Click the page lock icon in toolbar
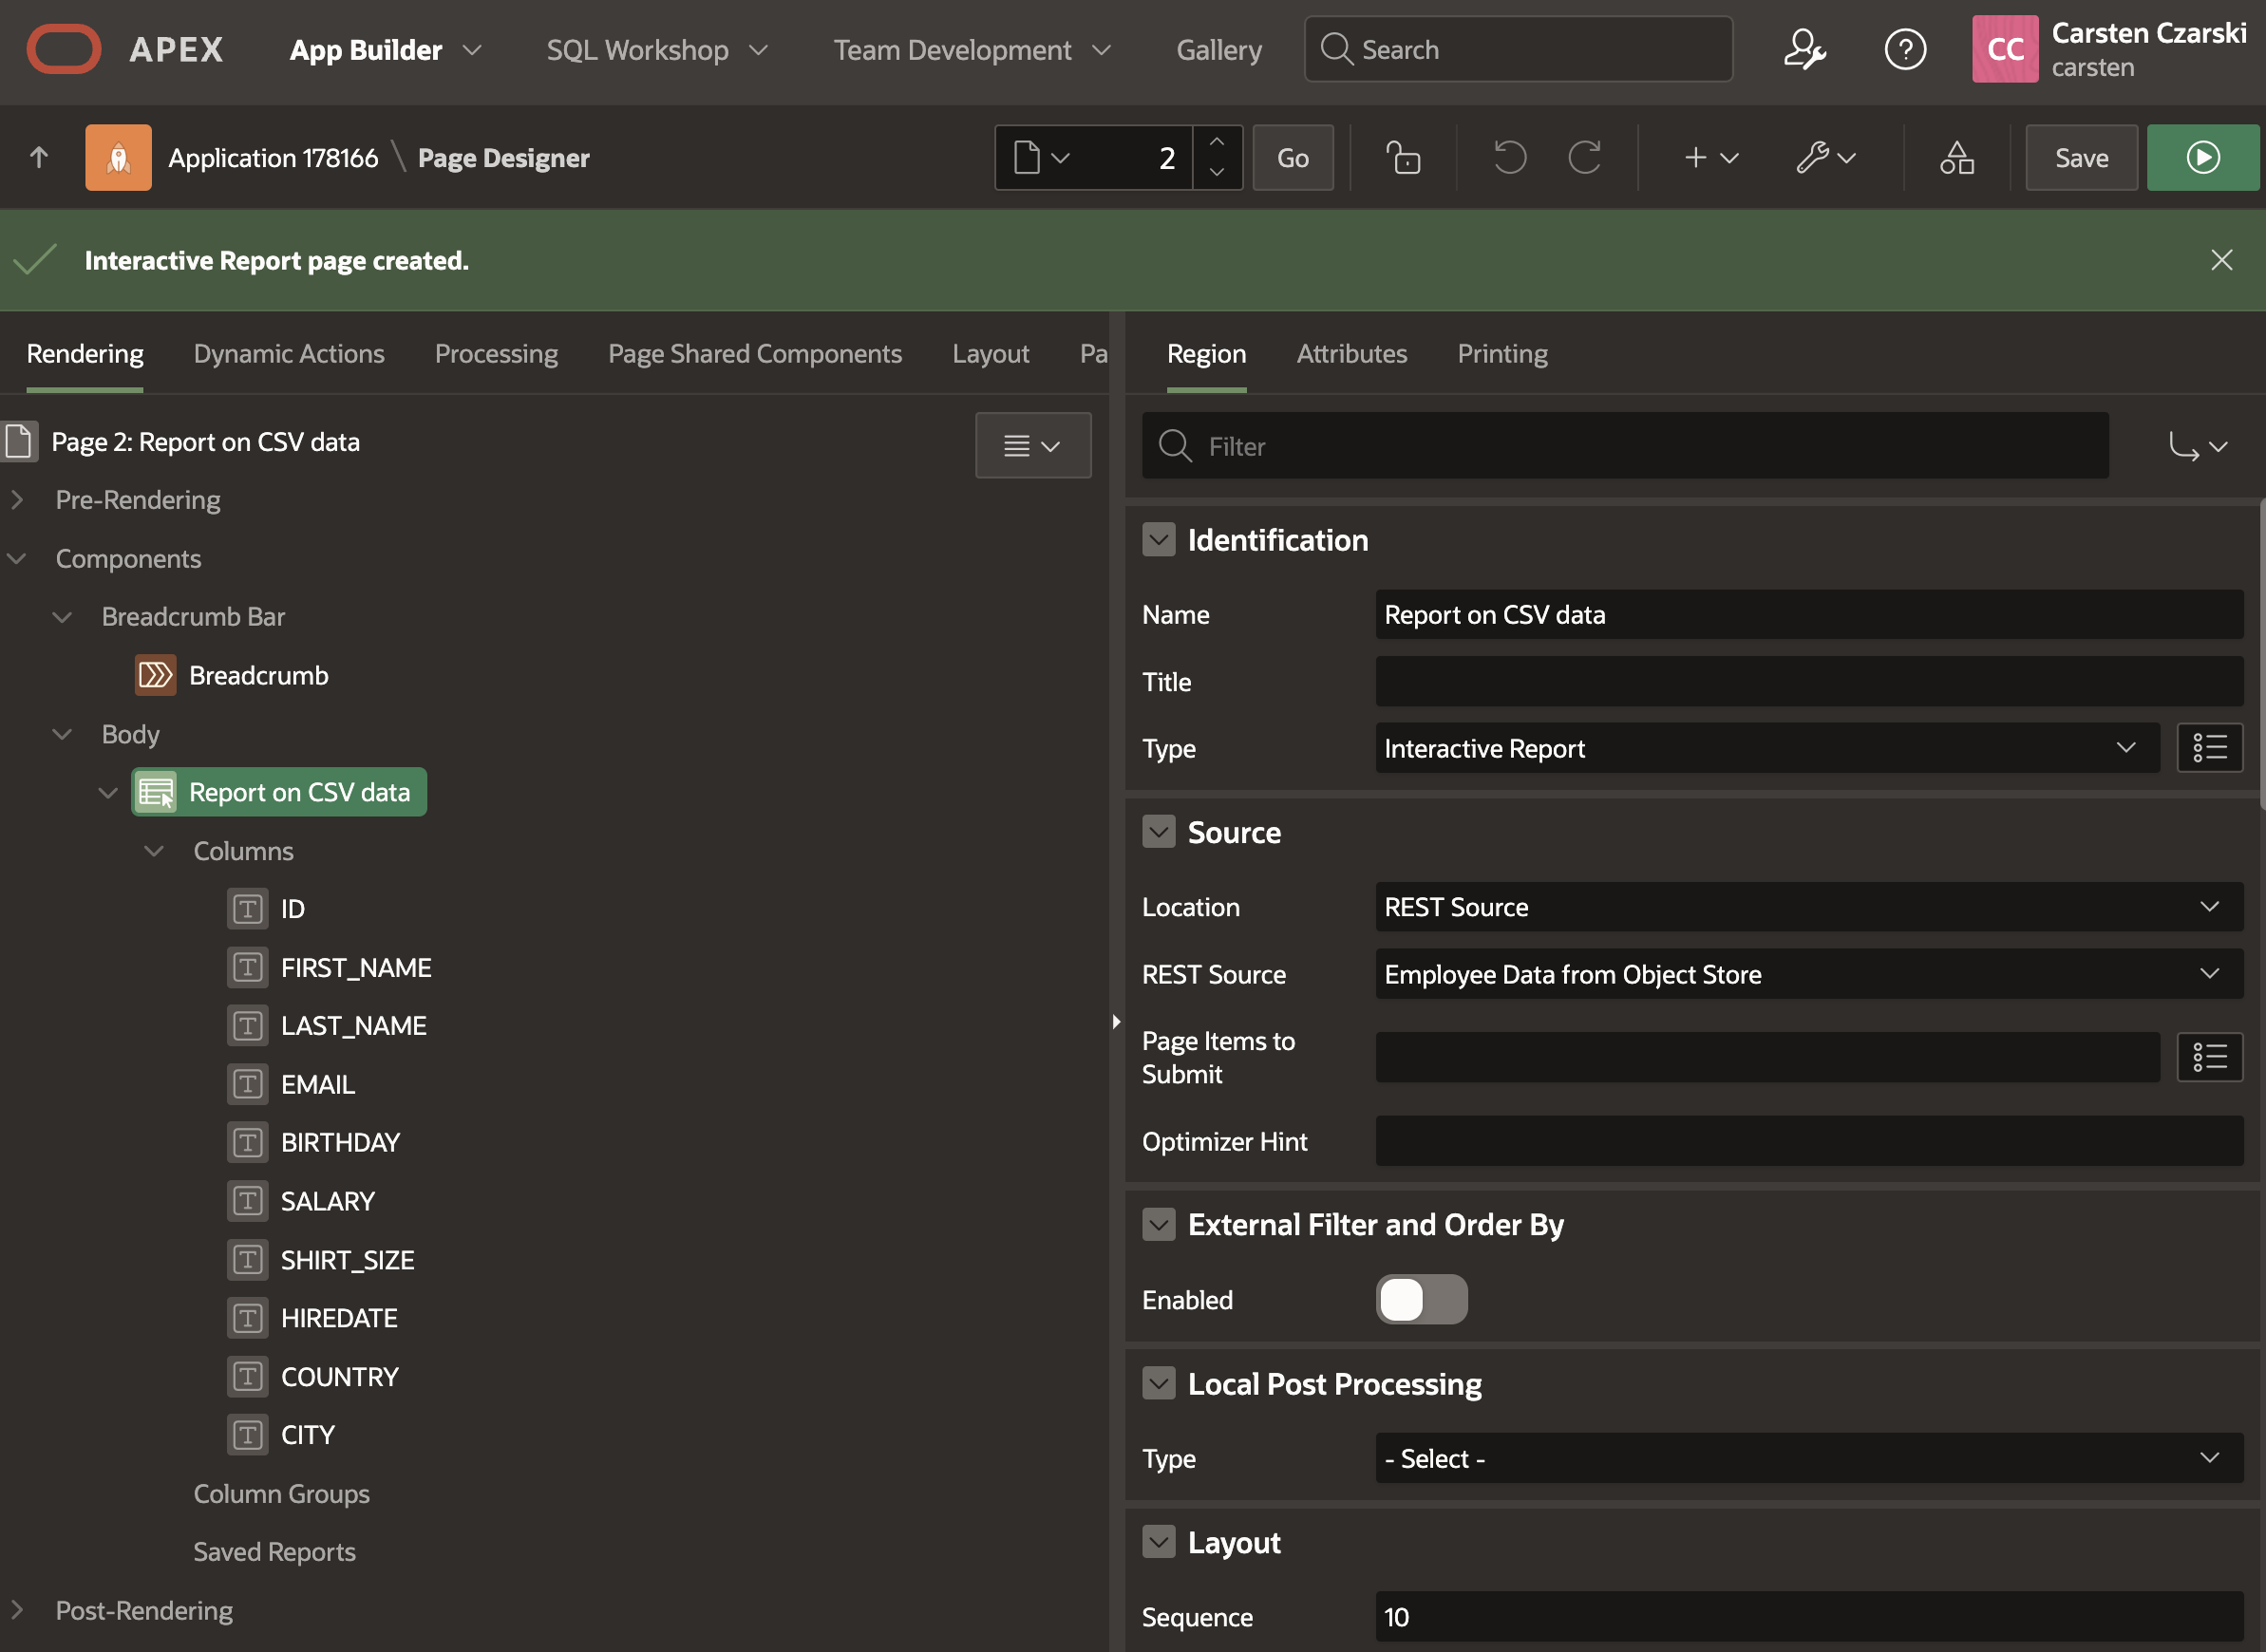This screenshot has height=1652, width=2266. [1403, 158]
